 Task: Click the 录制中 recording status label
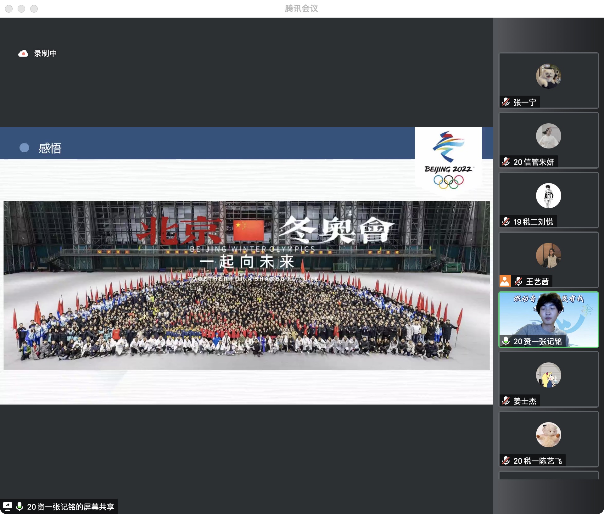pos(45,53)
